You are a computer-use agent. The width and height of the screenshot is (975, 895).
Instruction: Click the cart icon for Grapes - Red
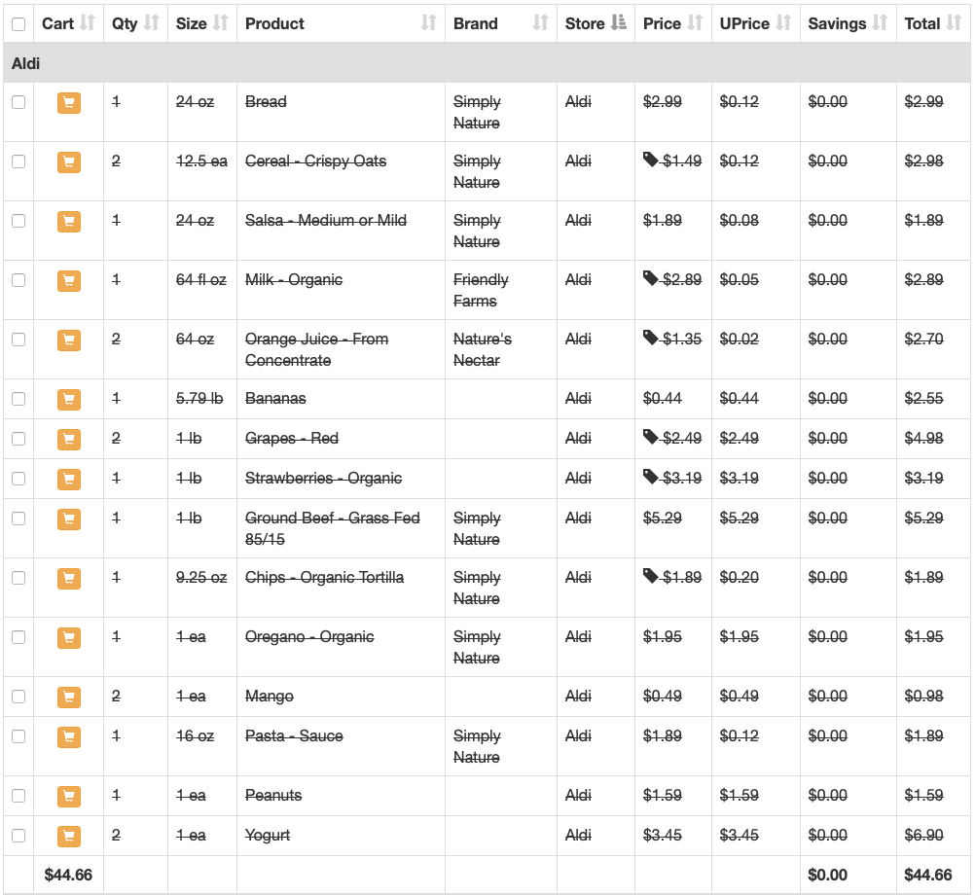(x=69, y=439)
